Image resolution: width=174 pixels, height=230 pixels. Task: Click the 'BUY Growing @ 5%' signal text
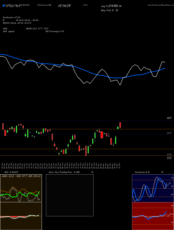[x=55, y=31]
